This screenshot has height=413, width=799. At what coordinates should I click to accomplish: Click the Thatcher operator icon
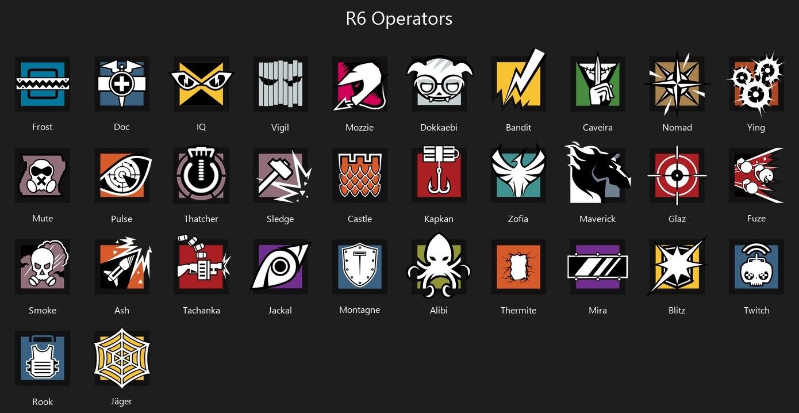(201, 175)
